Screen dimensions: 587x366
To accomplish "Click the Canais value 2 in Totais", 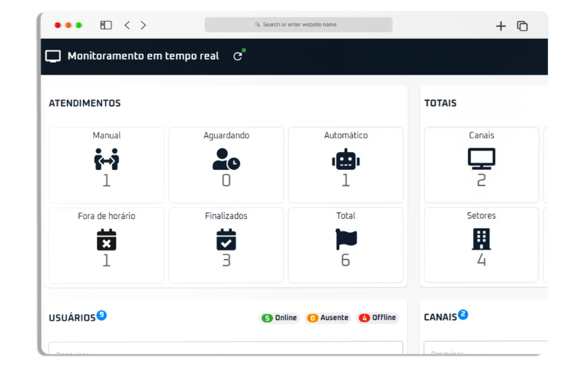I will [481, 180].
